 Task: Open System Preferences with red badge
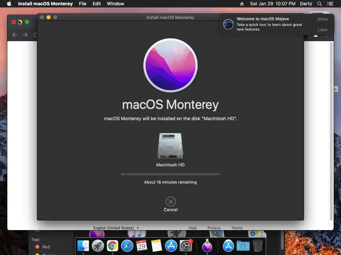[x=186, y=246]
